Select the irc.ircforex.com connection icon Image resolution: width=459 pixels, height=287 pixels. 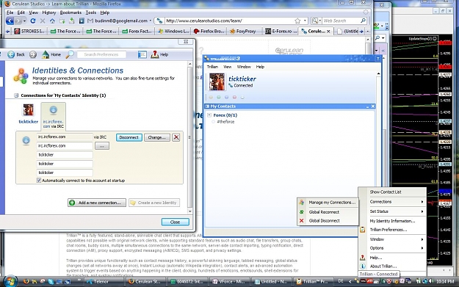pyautogui.click(x=54, y=110)
